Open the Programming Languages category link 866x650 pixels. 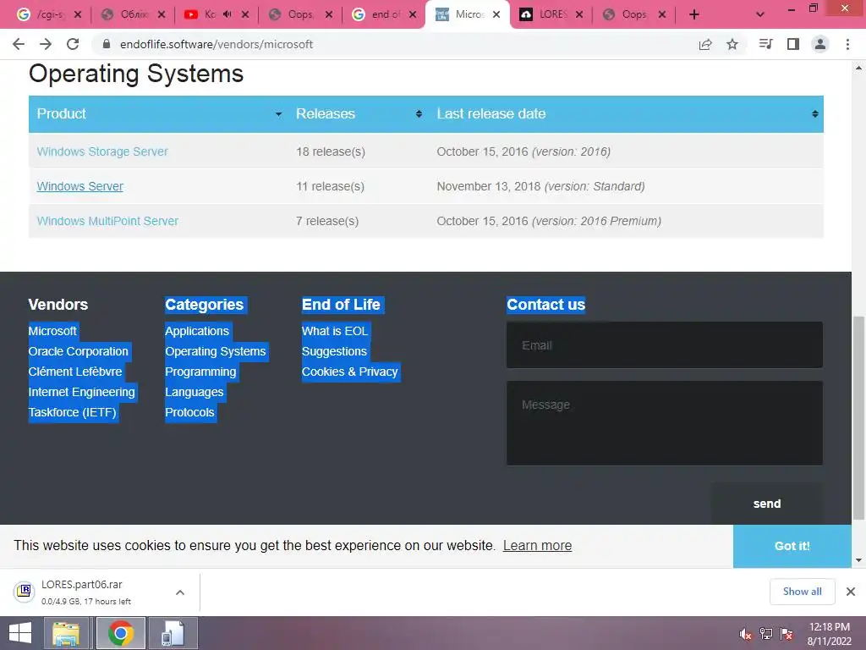200,382
